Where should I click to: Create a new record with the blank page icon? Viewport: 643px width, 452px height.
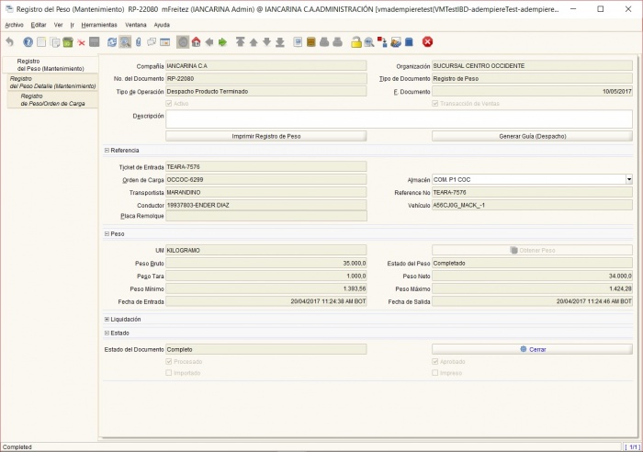[41, 42]
